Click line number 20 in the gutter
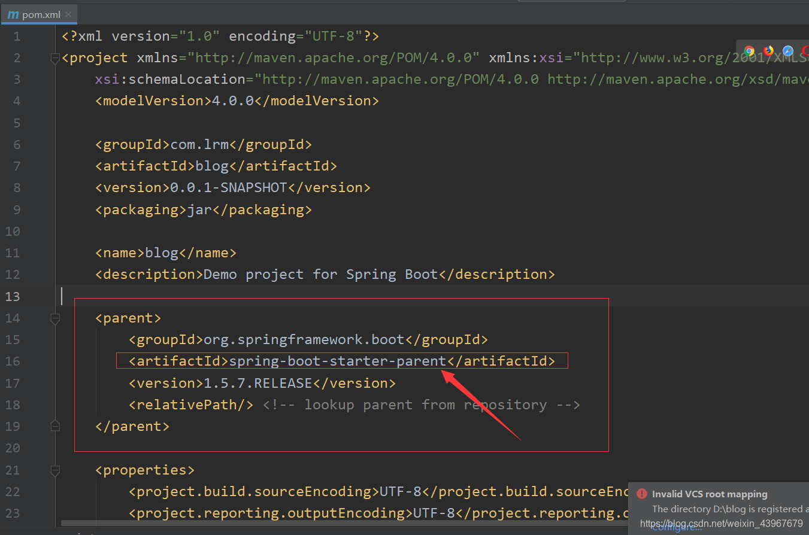This screenshot has height=535, width=809. pyautogui.click(x=13, y=448)
